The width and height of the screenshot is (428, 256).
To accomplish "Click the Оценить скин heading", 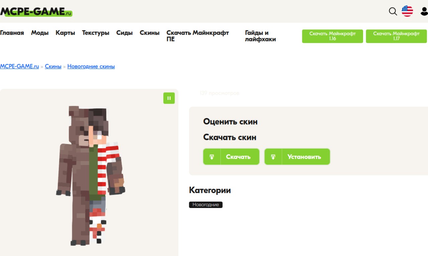I will coord(230,122).
